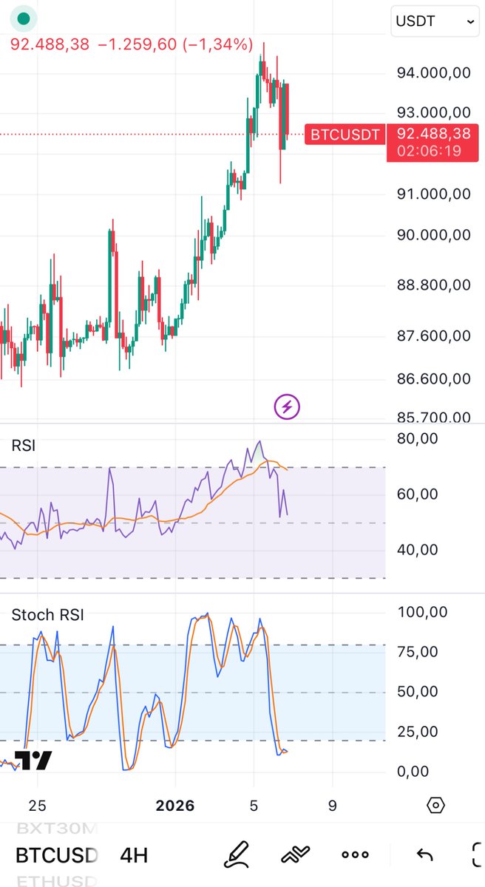Open chart settings hexagon icon
The image size is (485, 887).
(435, 805)
